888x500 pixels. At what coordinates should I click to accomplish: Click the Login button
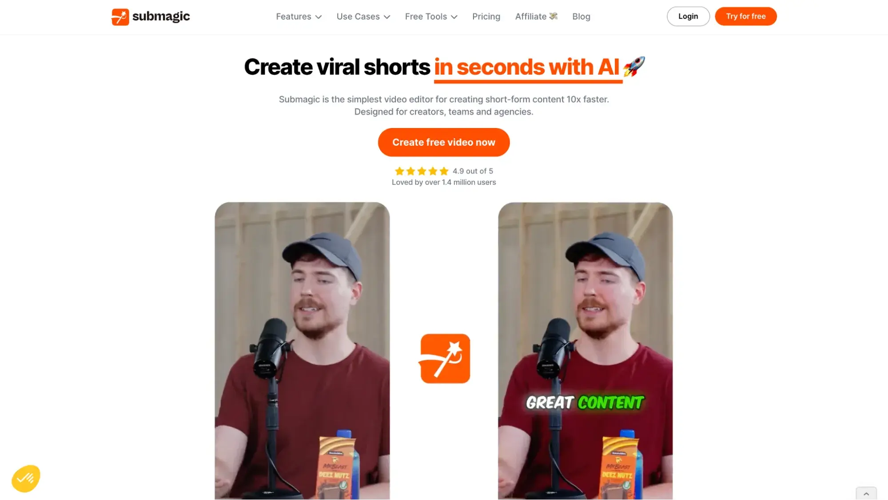tap(688, 16)
